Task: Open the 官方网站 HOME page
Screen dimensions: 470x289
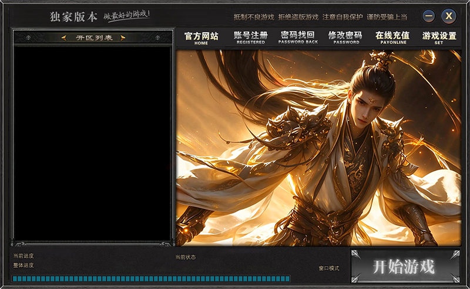Action: click(201, 38)
